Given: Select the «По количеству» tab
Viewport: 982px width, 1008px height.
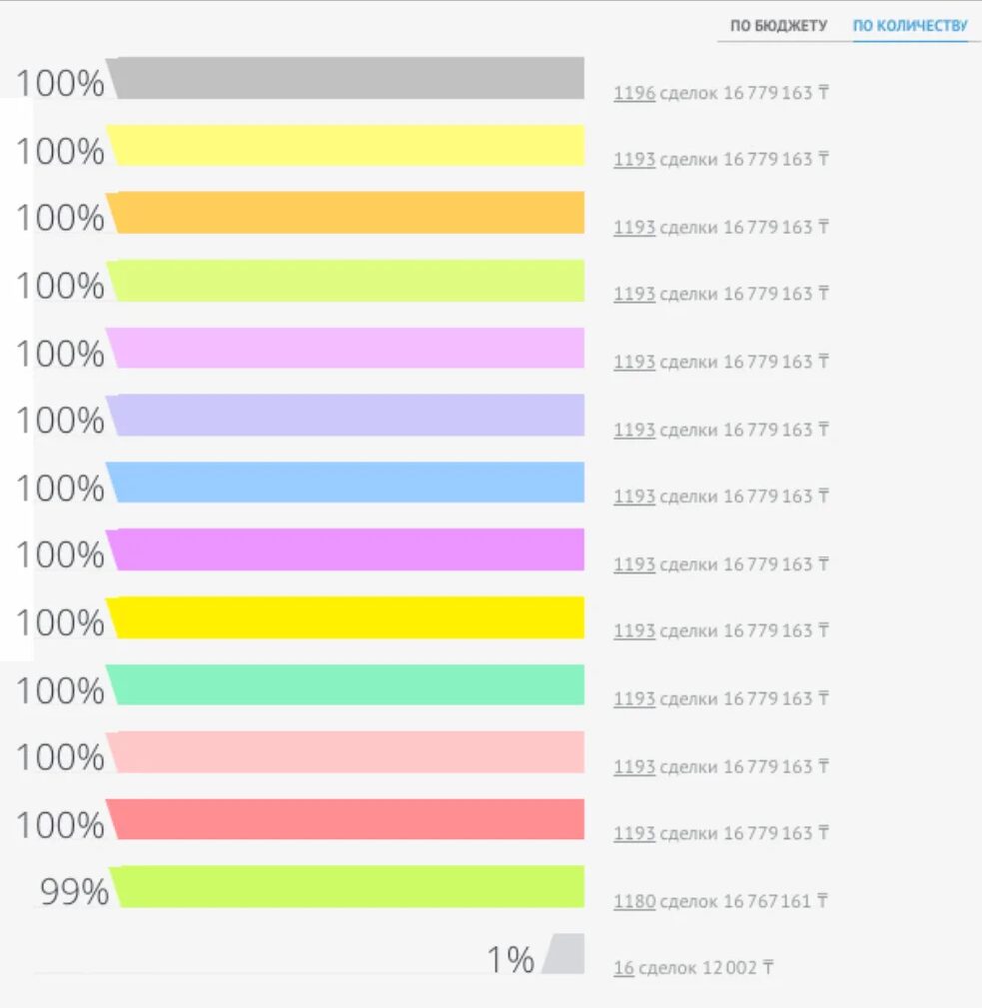Looking at the screenshot, I should click(910, 26).
